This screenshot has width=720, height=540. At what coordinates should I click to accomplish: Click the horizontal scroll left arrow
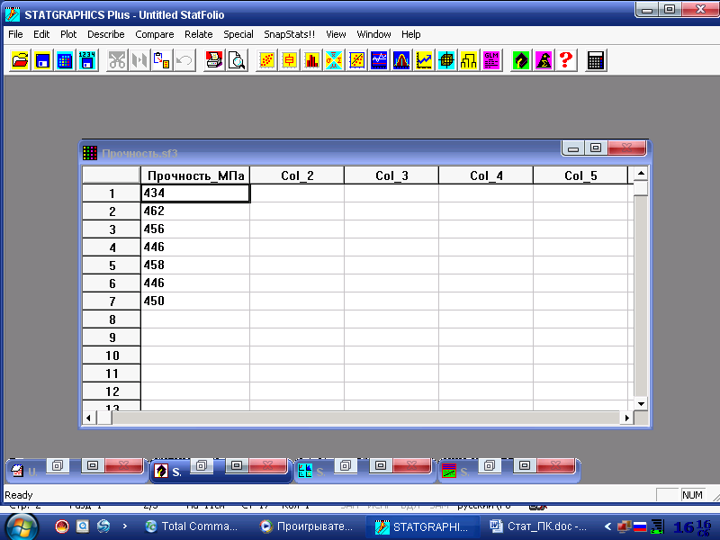point(89,418)
